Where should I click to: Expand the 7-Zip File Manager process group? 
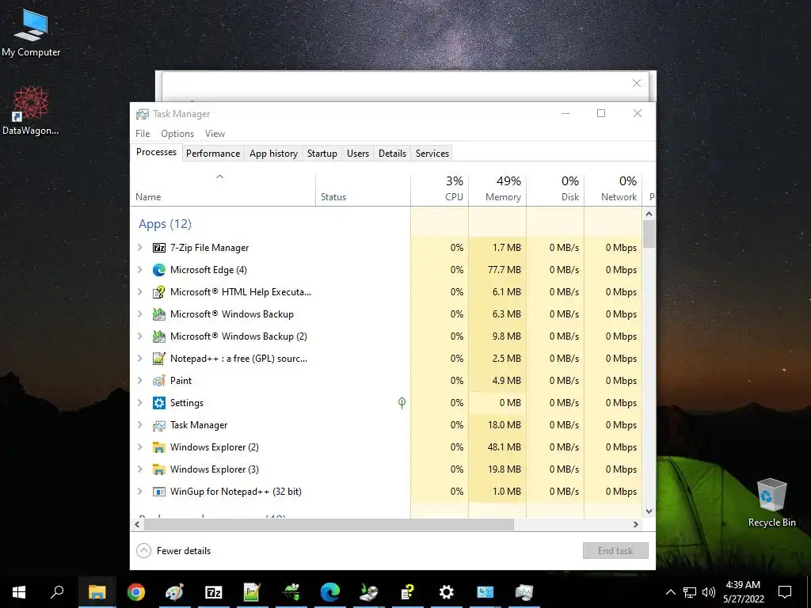point(139,248)
